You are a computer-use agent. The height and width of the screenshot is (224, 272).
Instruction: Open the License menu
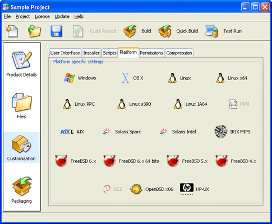click(42, 17)
